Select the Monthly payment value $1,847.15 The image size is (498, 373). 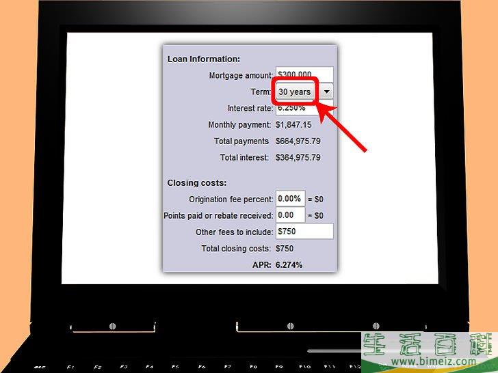293,124
